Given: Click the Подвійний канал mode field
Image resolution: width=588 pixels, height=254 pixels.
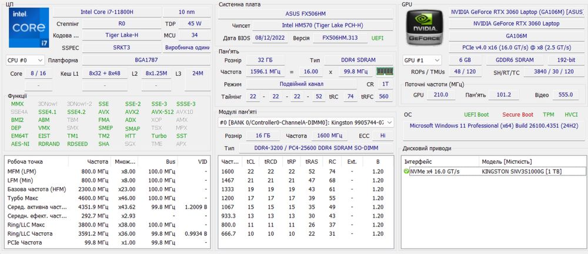Looking at the screenshot, I should [302, 84].
